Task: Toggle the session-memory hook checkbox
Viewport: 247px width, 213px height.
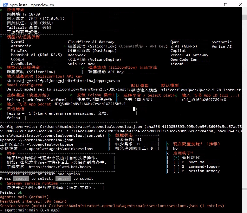Action: click(x=176, y=171)
